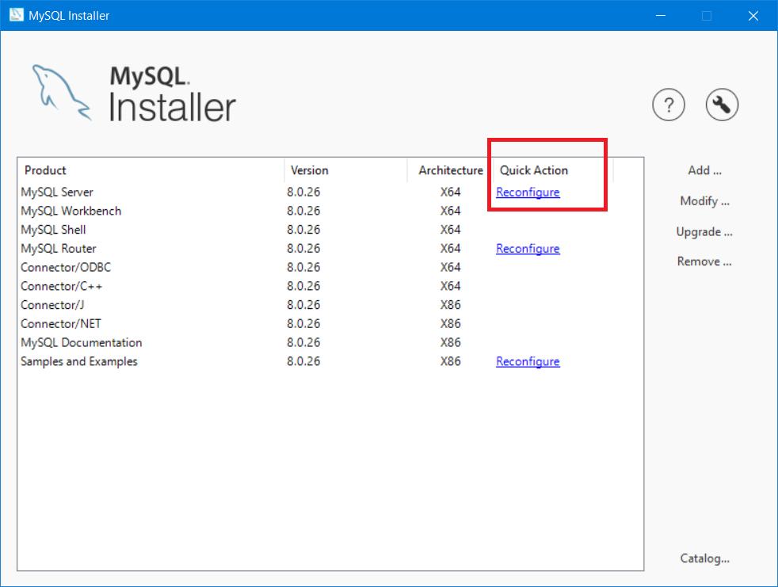This screenshot has width=778, height=587.
Task: Close the MySQL Installer window
Action: coord(753,15)
